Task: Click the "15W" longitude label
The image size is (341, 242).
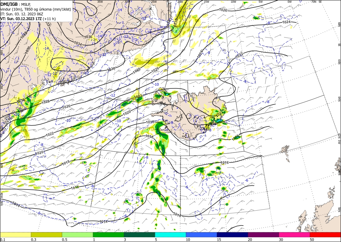Action: click(x=206, y=1)
